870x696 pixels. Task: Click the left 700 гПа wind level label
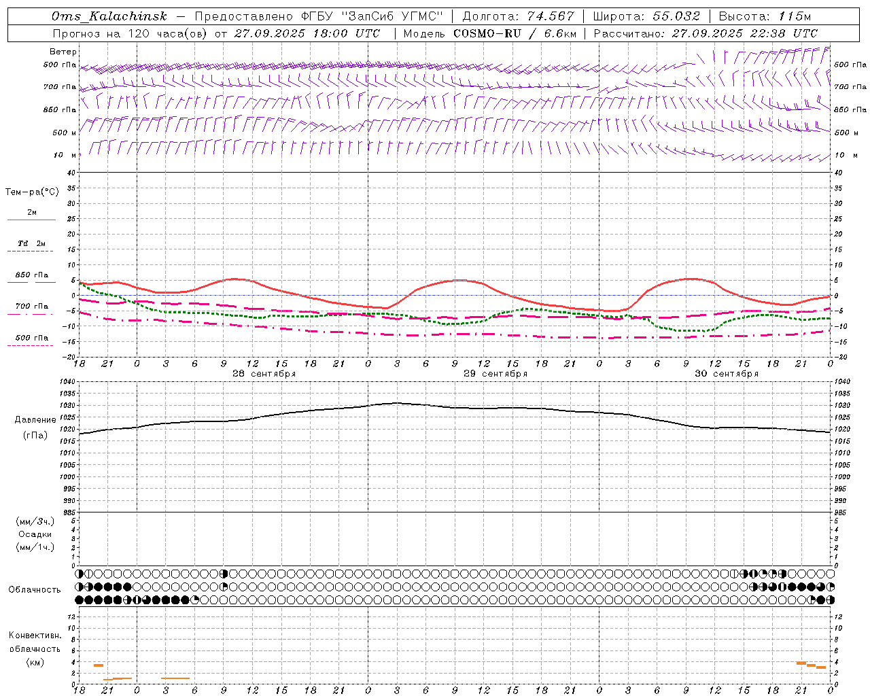pyautogui.click(x=60, y=87)
